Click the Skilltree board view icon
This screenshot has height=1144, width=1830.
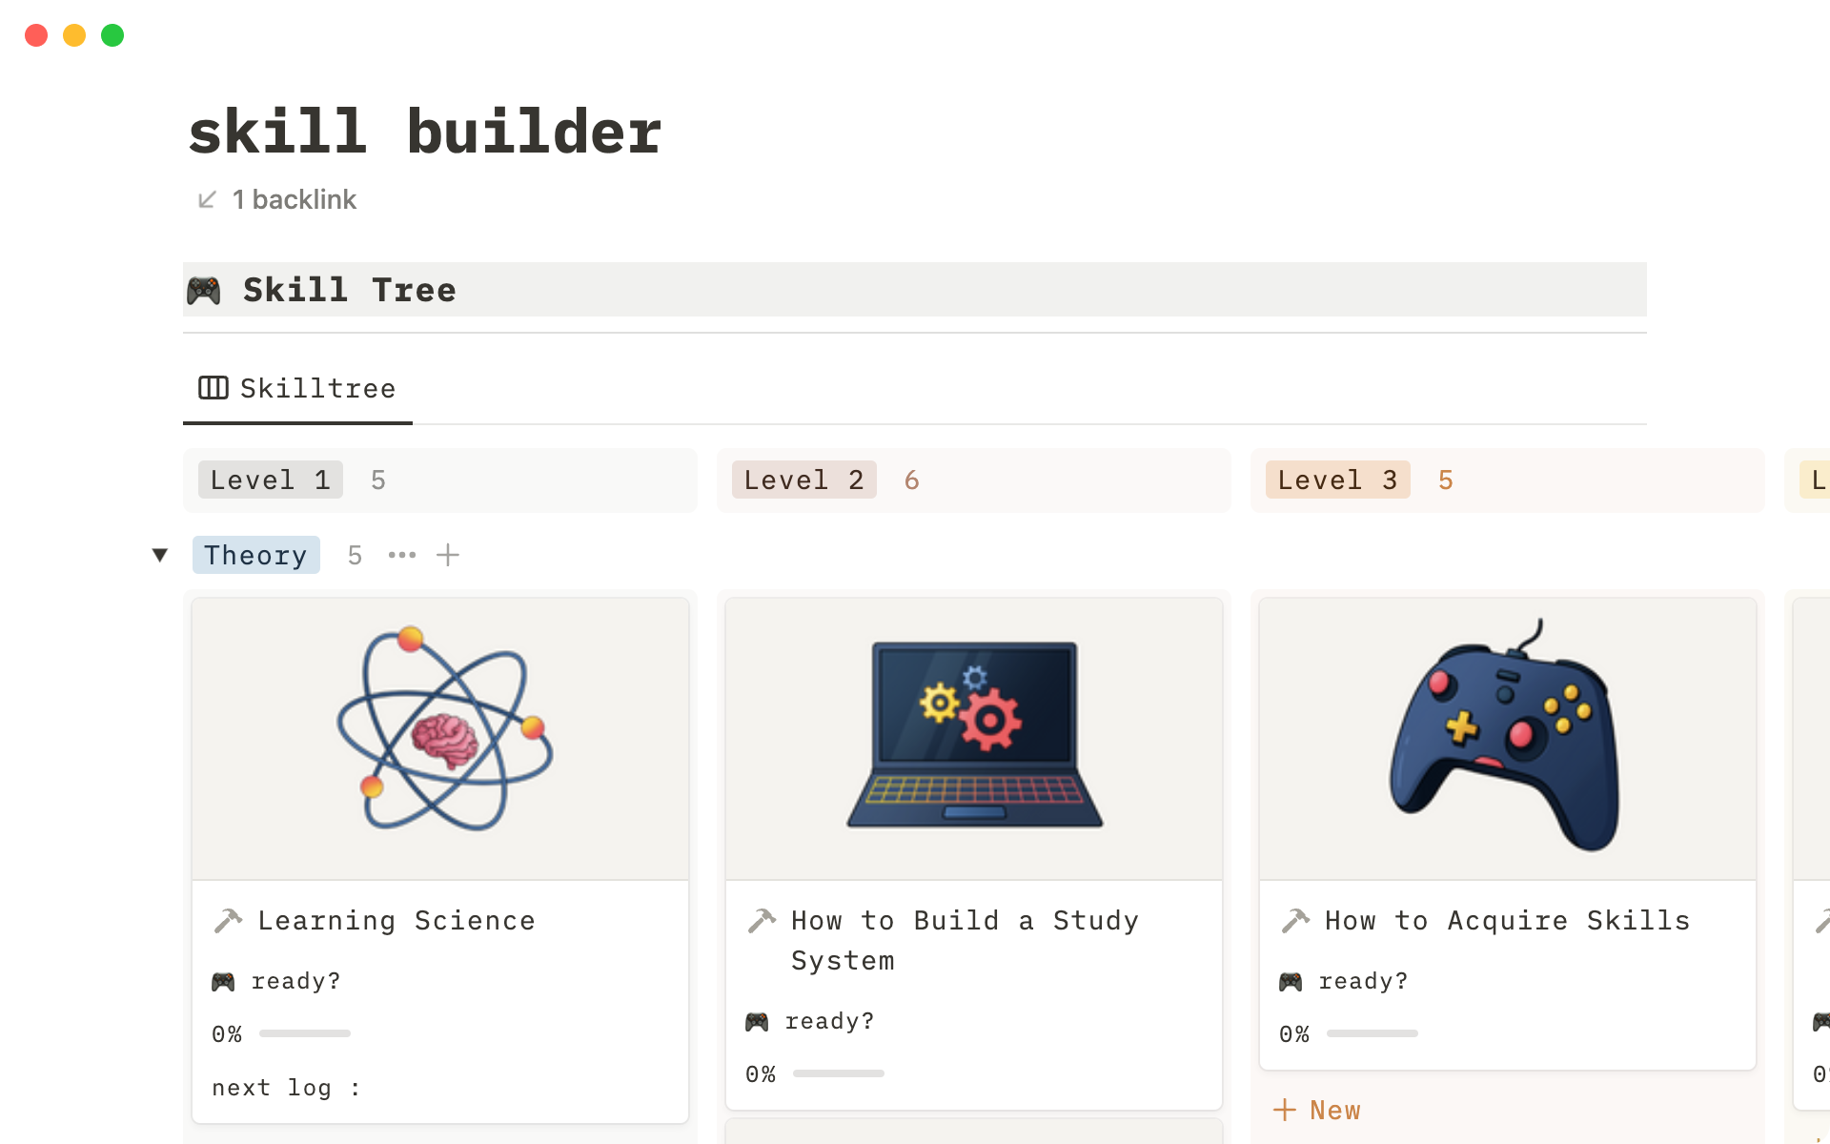(213, 388)
